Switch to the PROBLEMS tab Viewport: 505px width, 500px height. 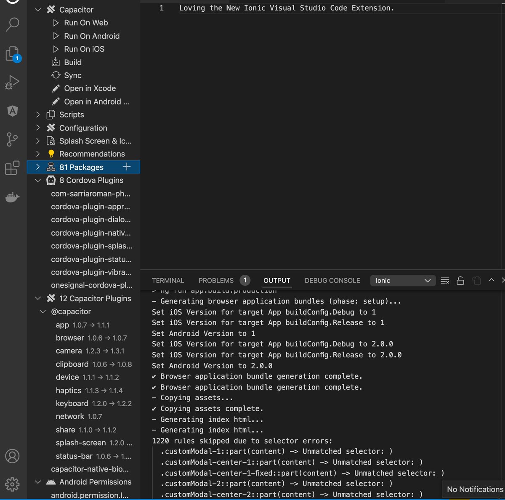tap(216, 281)
